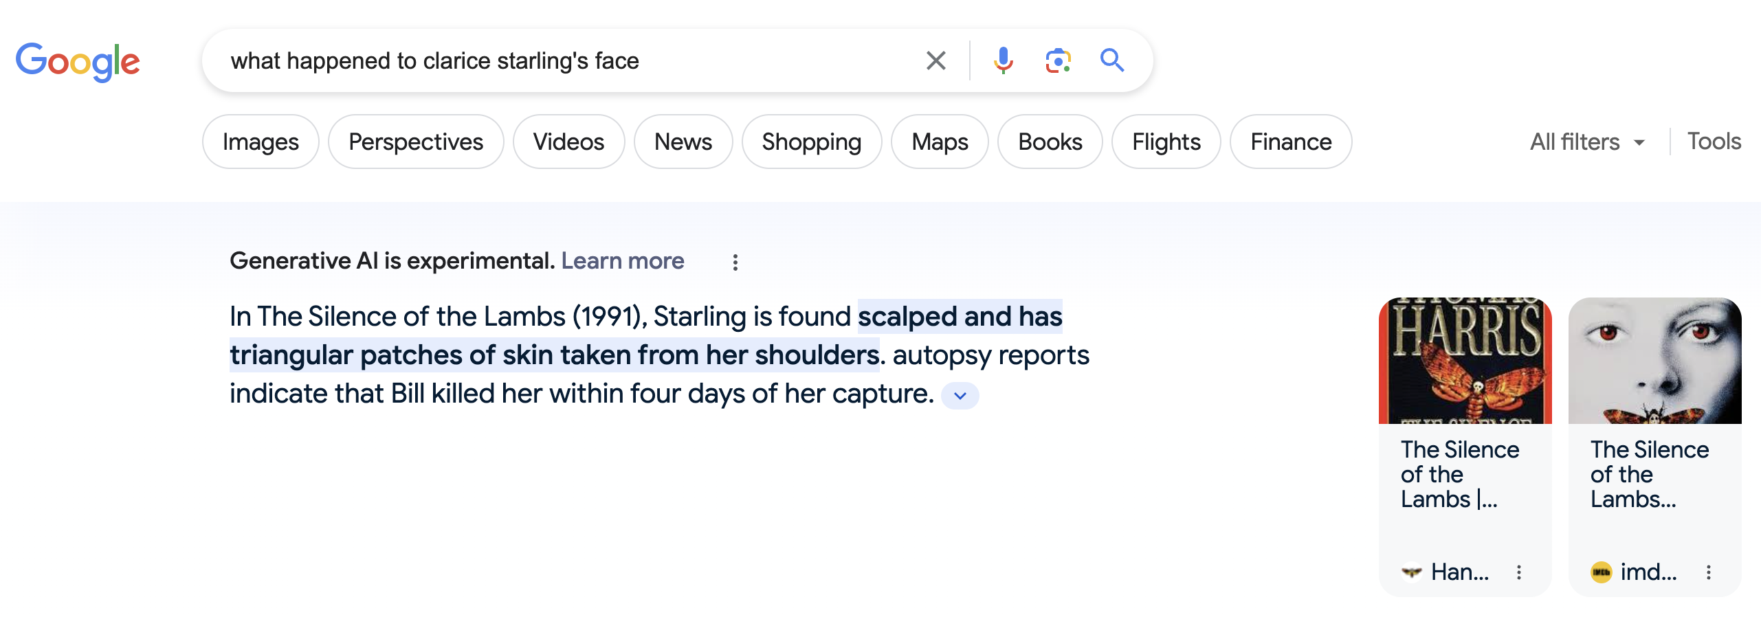
Task: Start a voice search with microphone
Action: click(1003, 60)
